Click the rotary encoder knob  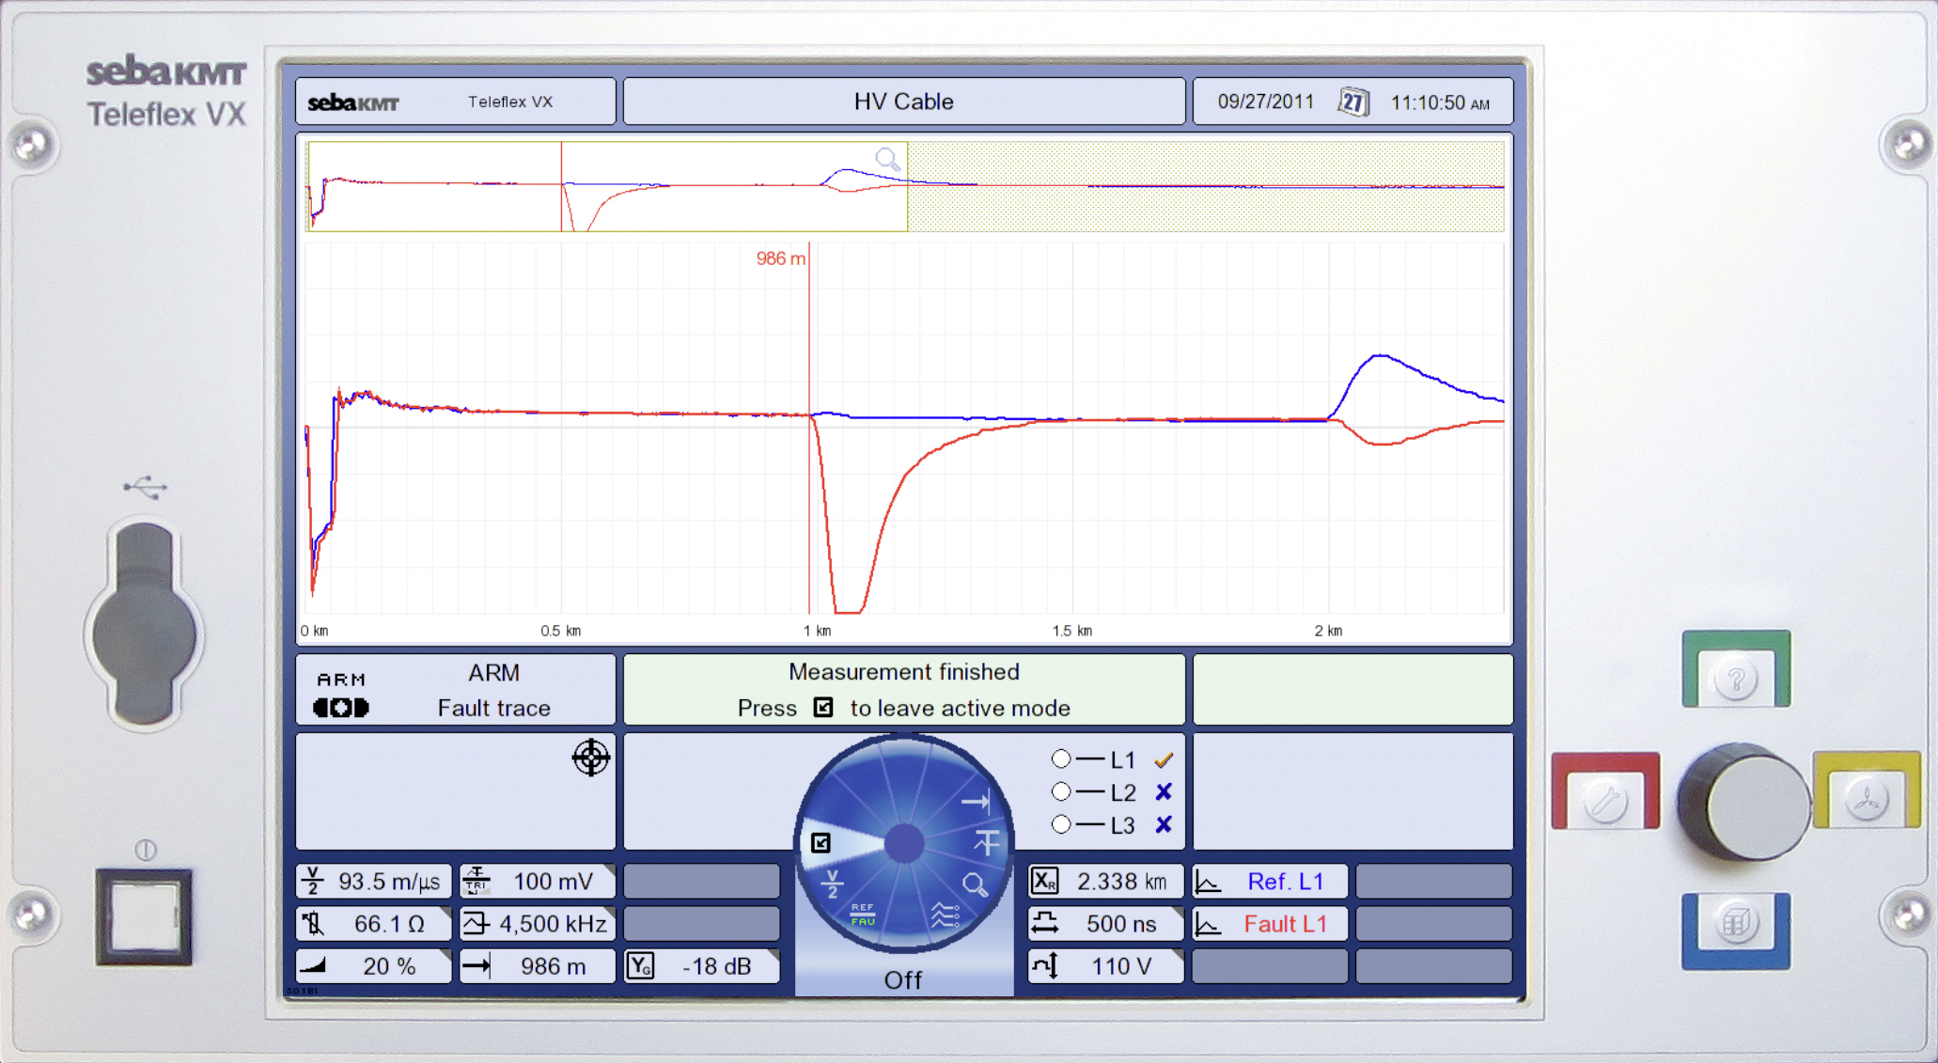pos(1744,802)
